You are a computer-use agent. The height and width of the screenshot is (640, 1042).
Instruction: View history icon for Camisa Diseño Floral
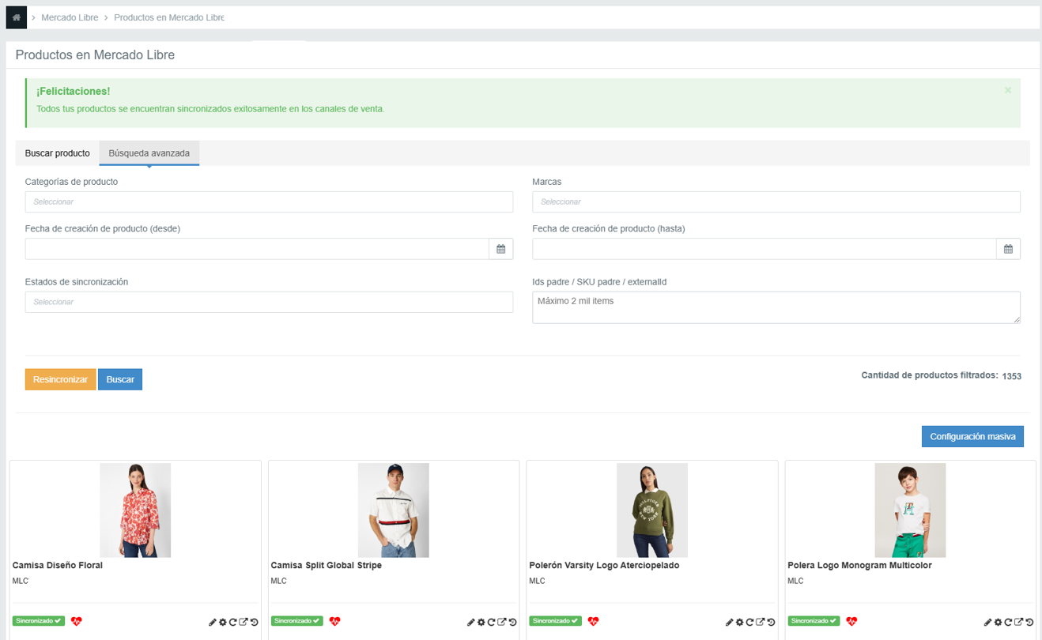(x=255, y=623)
